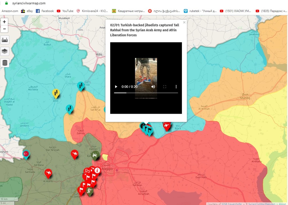Open the ruler measurement tool

pos(4,40)
